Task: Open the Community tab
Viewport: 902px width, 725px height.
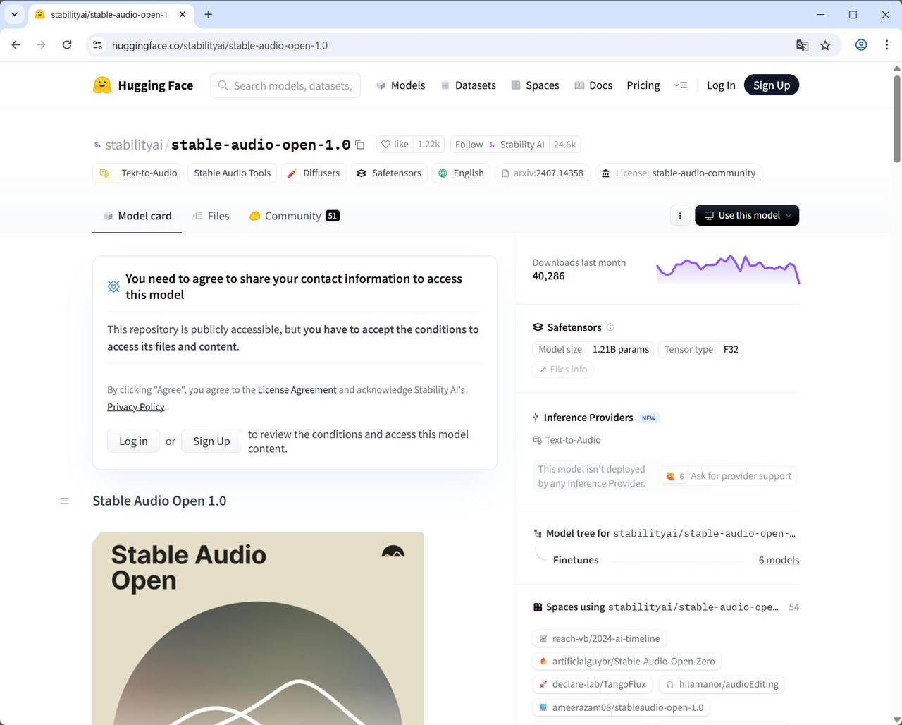Action: click(295, 216)
